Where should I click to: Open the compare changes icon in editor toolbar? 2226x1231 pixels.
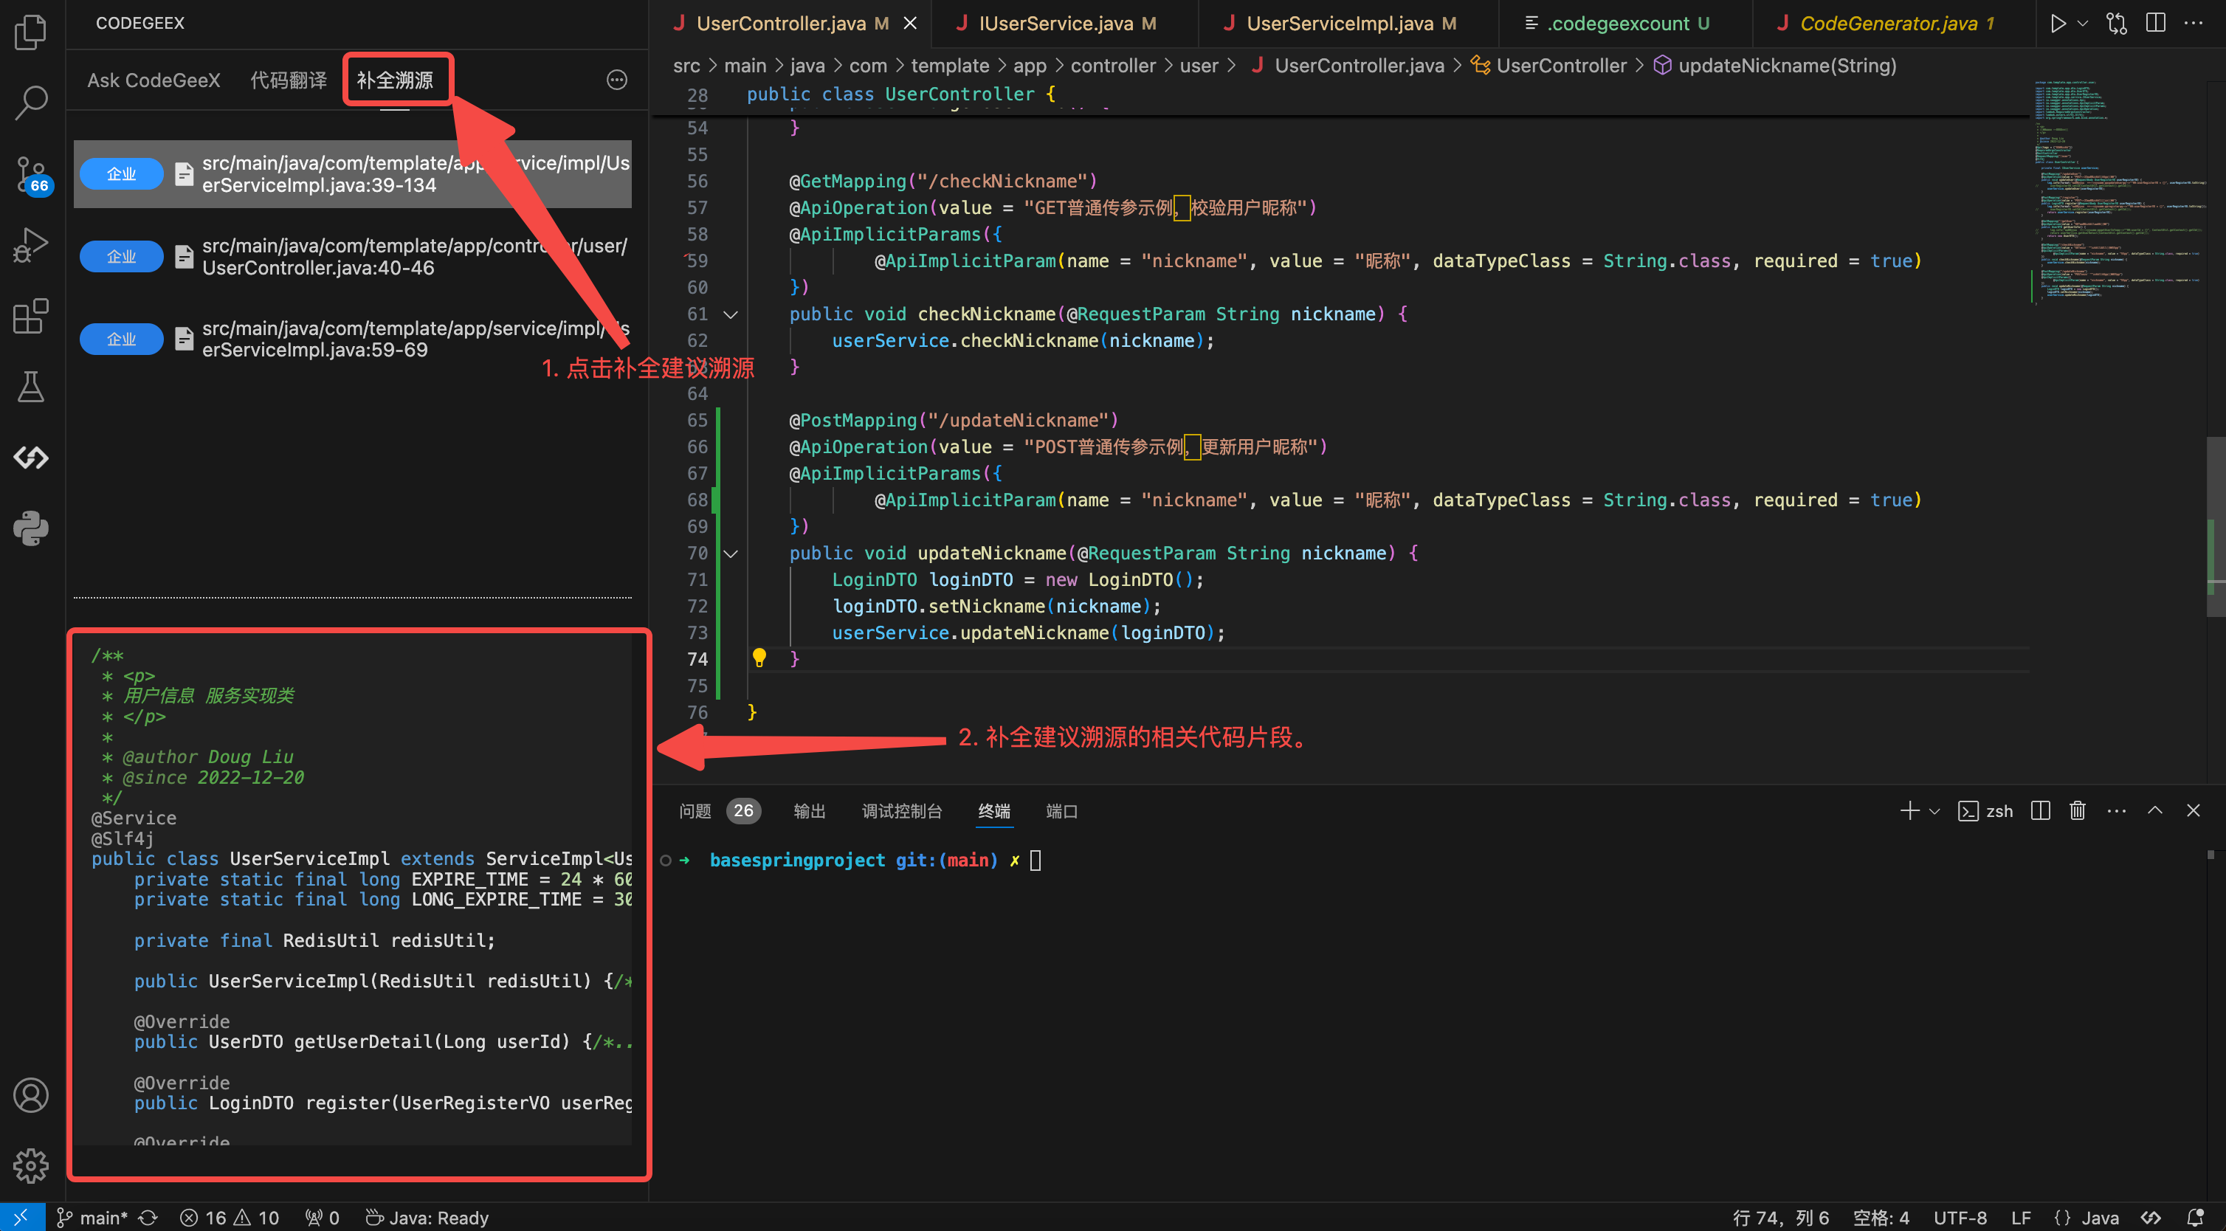(2116, 24)
